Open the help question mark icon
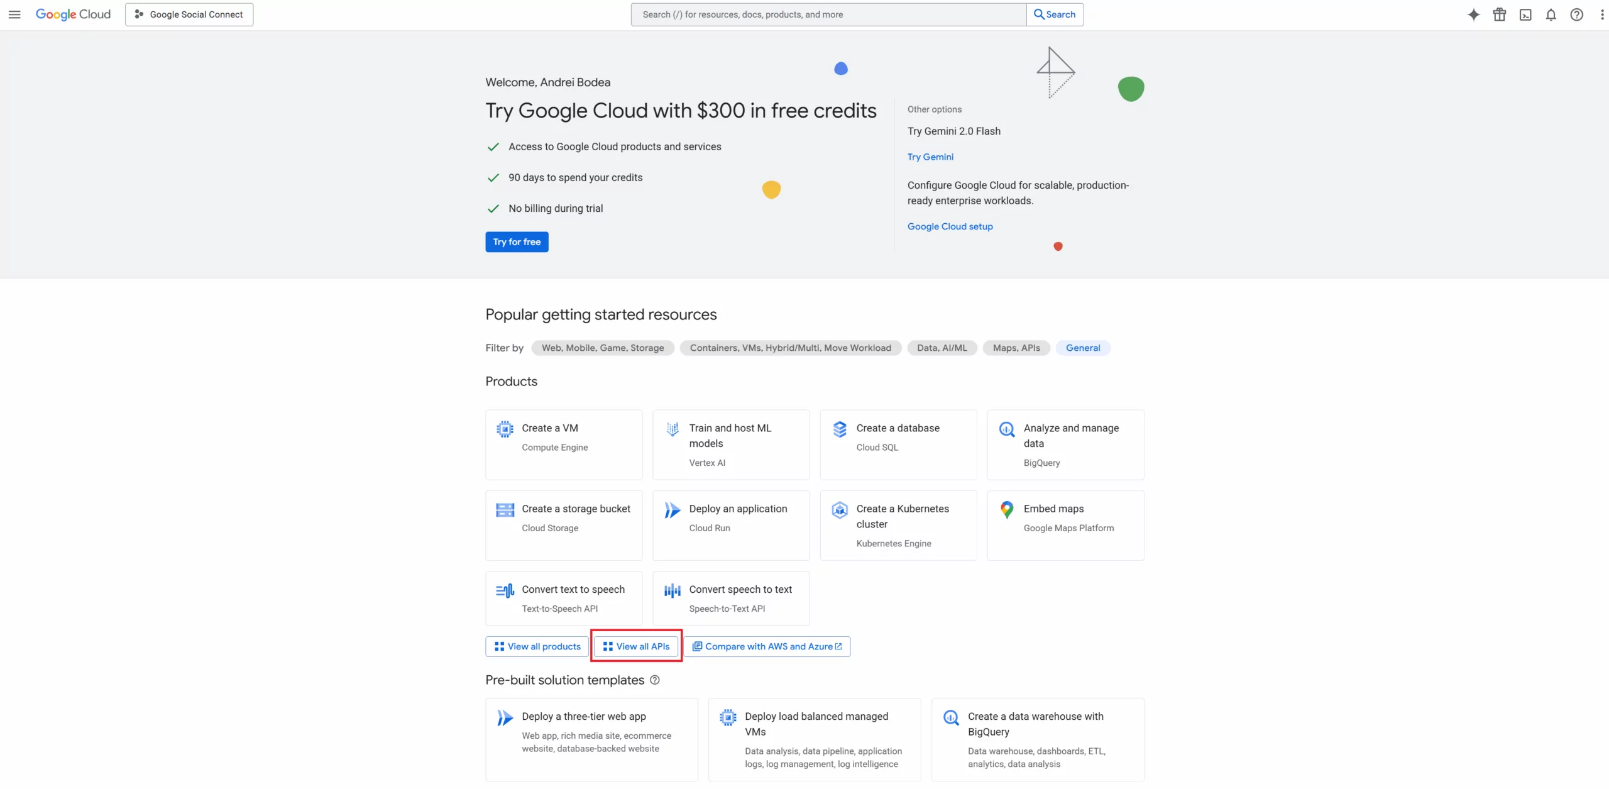Viewport: 1609px width, 789px height. [1576, 14]
